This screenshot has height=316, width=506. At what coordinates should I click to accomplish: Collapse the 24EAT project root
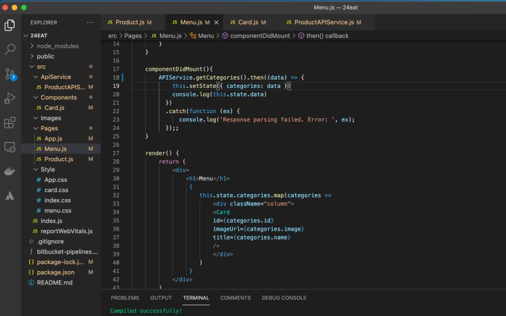(x=61, y=35)
